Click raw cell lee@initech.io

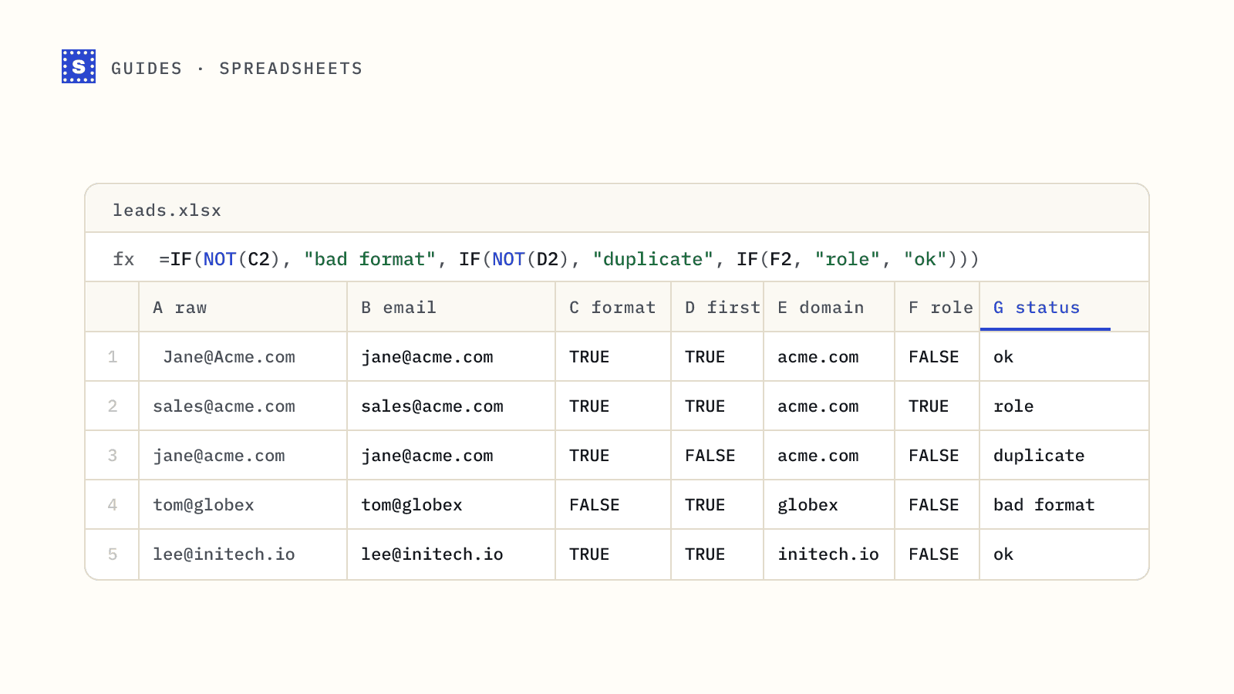click(243, 554)
